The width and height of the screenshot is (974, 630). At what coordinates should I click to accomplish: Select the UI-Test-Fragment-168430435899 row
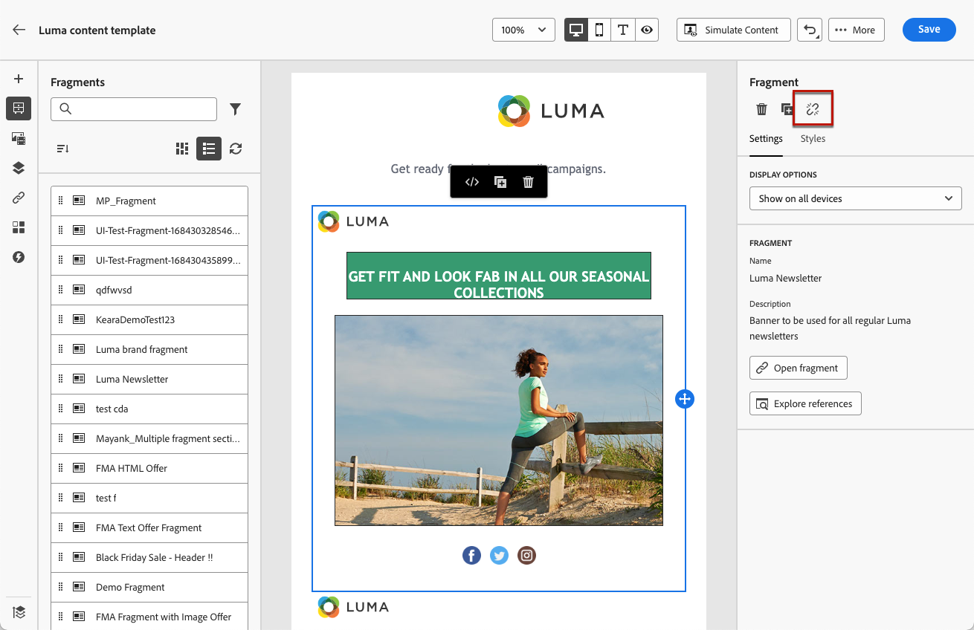pyautogui.click(x=149, y=260)
